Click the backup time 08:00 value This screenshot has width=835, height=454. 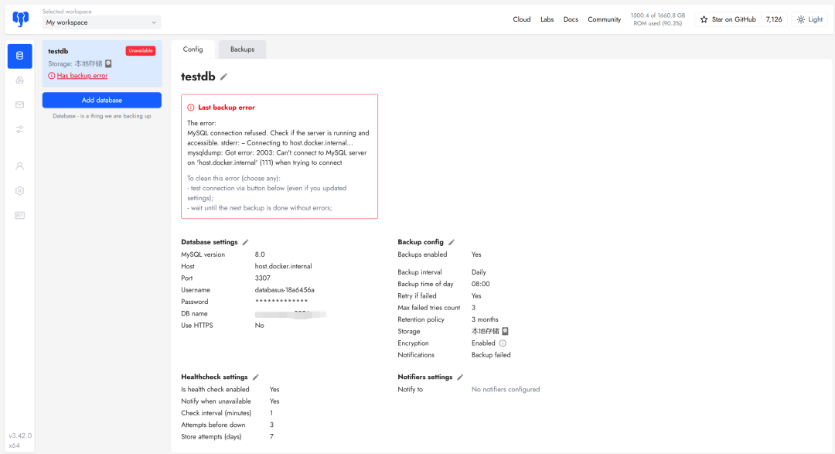(x=480, y=284)
